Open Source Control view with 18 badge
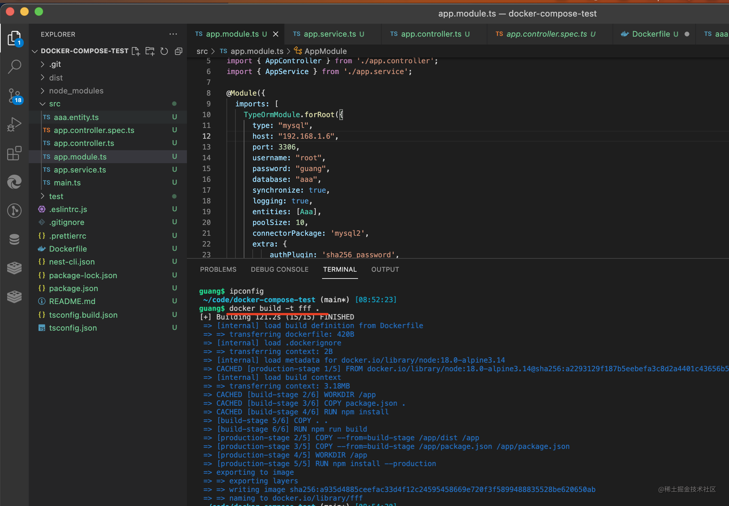Screen dimensions: 729x506 tap(14, 96)
